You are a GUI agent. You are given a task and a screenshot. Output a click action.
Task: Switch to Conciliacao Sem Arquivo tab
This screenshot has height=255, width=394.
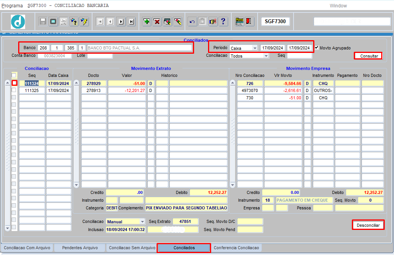[132, 248]
